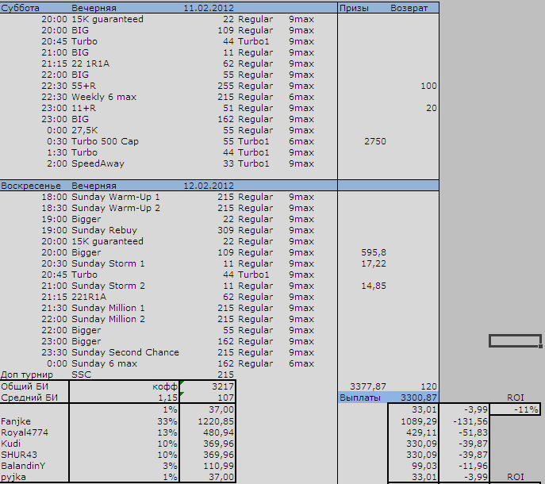The height and width of the screenshot is (484, 545).
Task: Click the Призы column header
Action: [354, 8]
